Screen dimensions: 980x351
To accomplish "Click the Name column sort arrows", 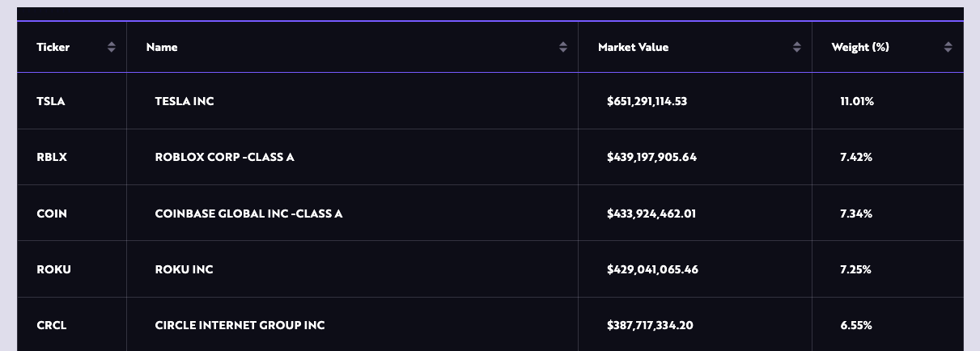I will 563,47.
